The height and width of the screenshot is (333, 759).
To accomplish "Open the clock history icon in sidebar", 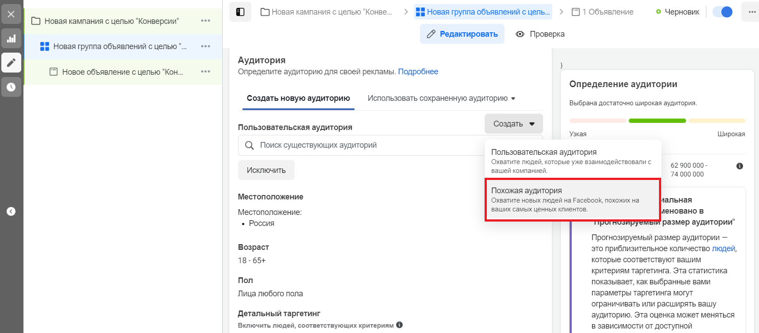I will [x=12, y=87].
